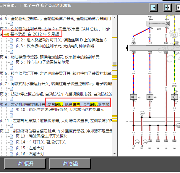This screenshot has width=180, height=173.
Task: Click the page icon beside 页 16：右前大灯
Action: click(11, 154)
